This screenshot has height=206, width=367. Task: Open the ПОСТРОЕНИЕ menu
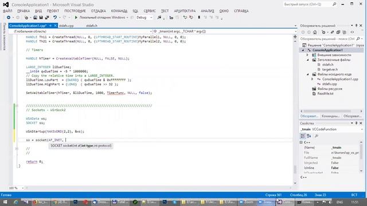pyautogui.click(x=75, y=11)
